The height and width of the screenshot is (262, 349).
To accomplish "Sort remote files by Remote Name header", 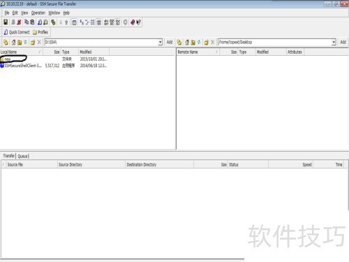I will [x=198, y=52].
